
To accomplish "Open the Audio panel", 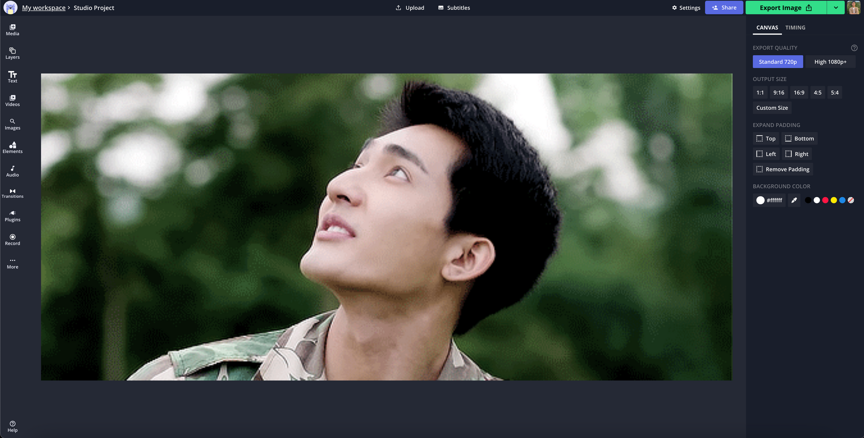I will coord(13,171).
